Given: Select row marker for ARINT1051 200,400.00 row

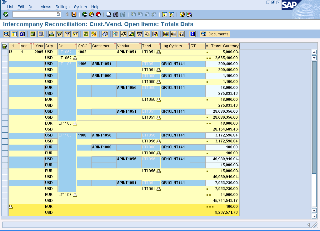Looking at the screenshot, I should pyautogui.click(x=5, y=64).
